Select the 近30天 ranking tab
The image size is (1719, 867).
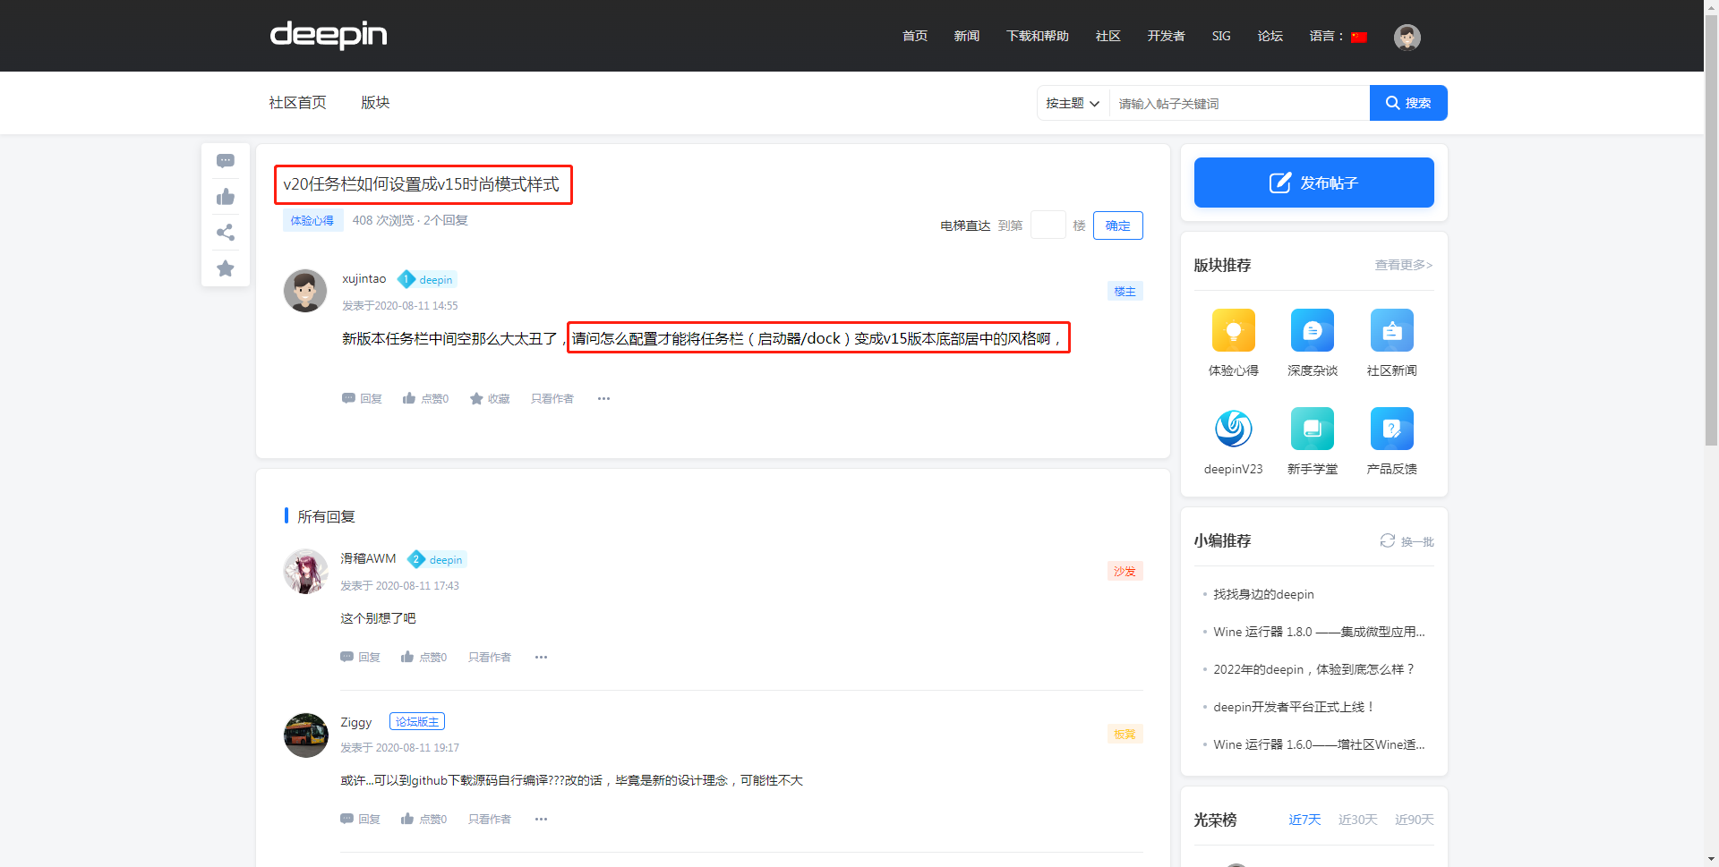[1358, 820]
